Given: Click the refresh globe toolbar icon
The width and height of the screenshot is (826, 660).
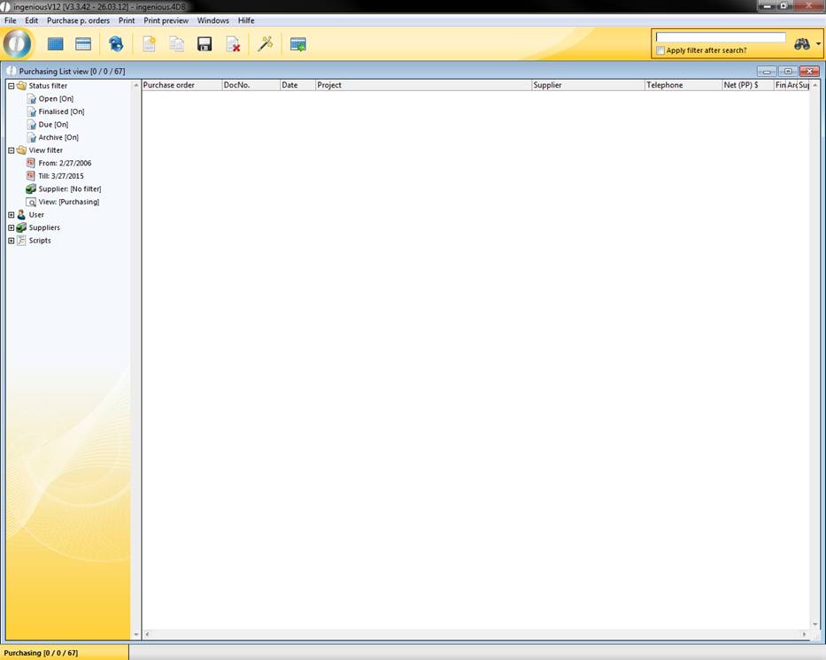Looking at the screenshot, I should tap(116, 44).
